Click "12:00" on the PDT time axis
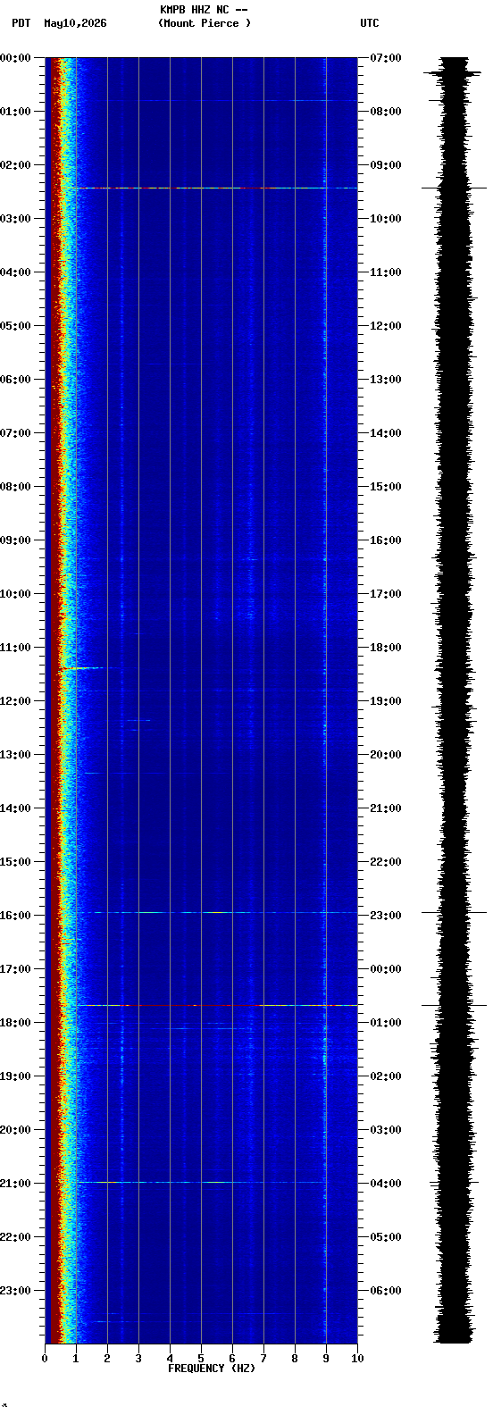 coord(16,701)
